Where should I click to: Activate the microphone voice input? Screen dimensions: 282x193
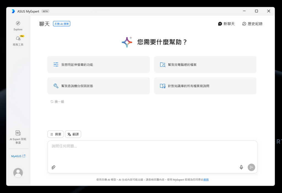(x=241, y=167)
